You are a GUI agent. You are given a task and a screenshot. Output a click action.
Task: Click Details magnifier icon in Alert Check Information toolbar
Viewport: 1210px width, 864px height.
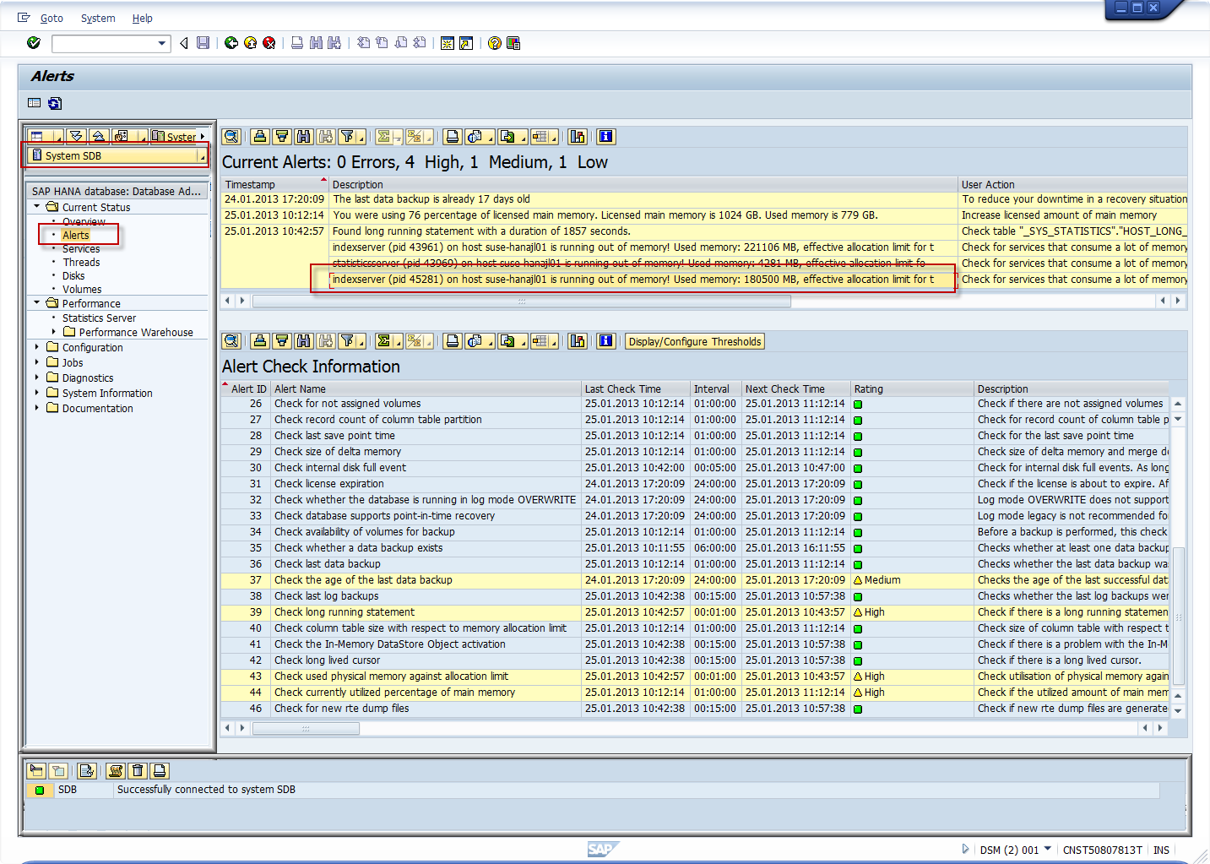click(232, 341)
